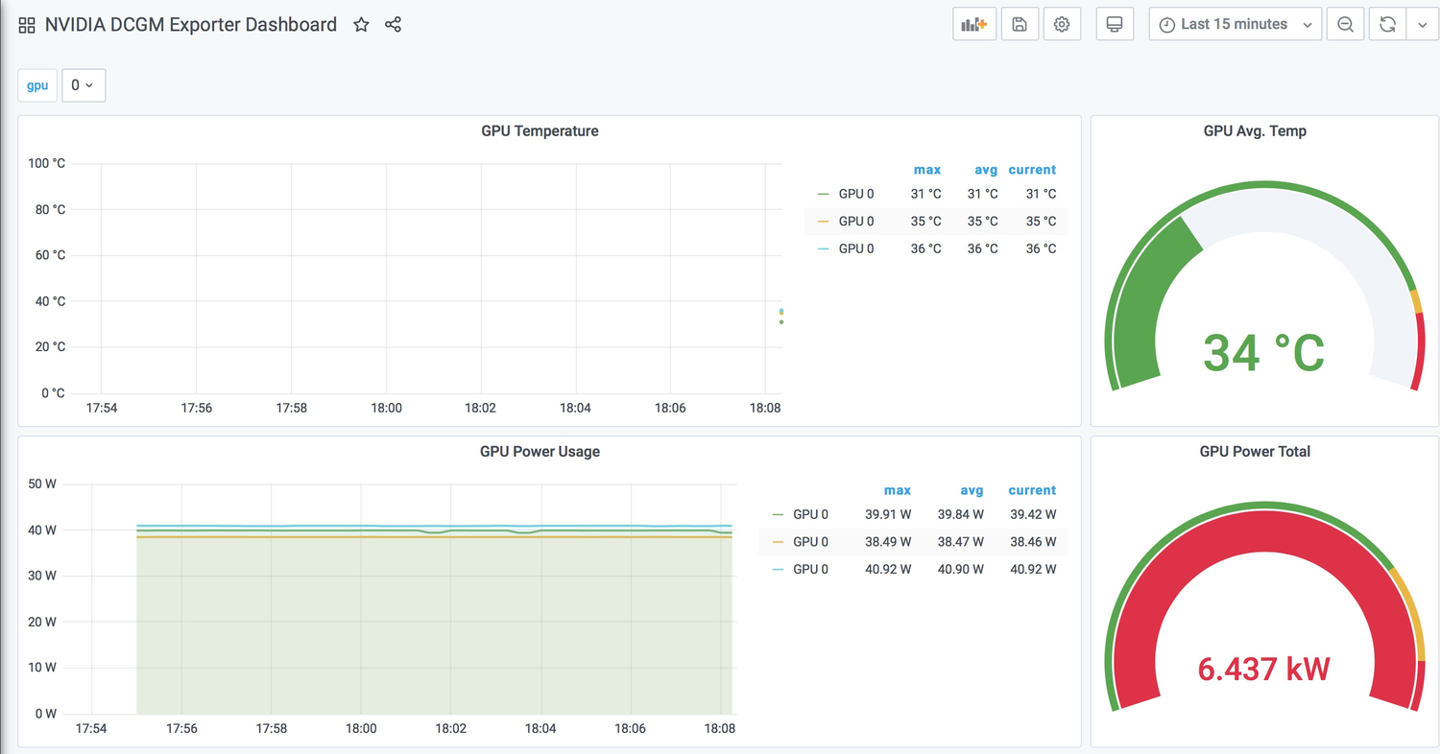Open the GPU Power Usage panel title menu
The image size is (1440, 754).
click(x=540, y=452)
